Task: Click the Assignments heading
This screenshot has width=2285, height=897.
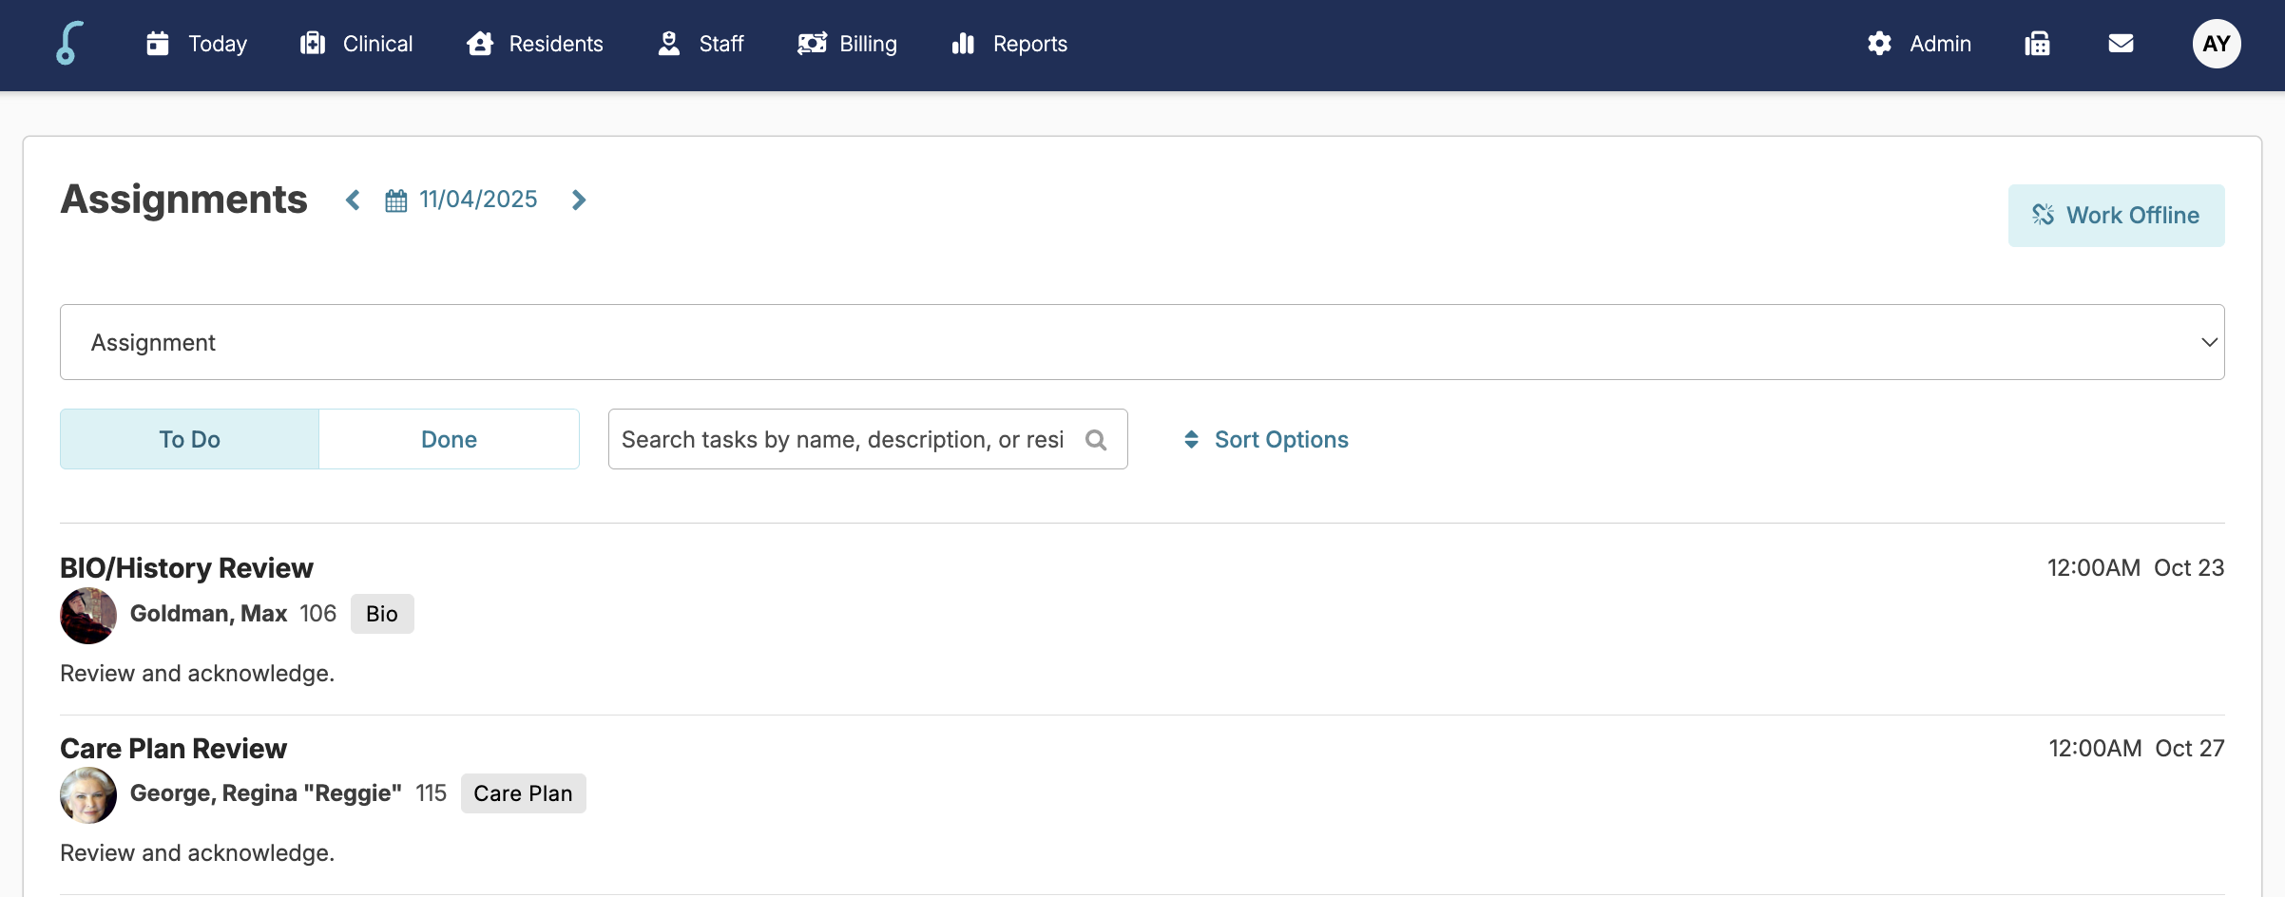Action: coord(183,200)
